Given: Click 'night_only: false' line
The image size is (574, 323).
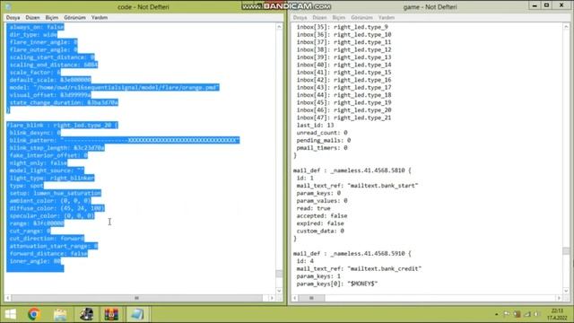Looking at the screenshot, I should coord(39,163).
